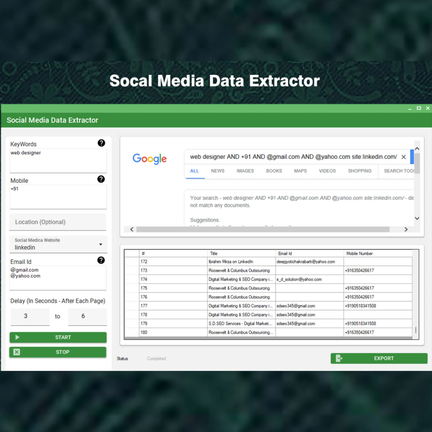Move the browser panel left with the left arrow

tap(132, 229)
